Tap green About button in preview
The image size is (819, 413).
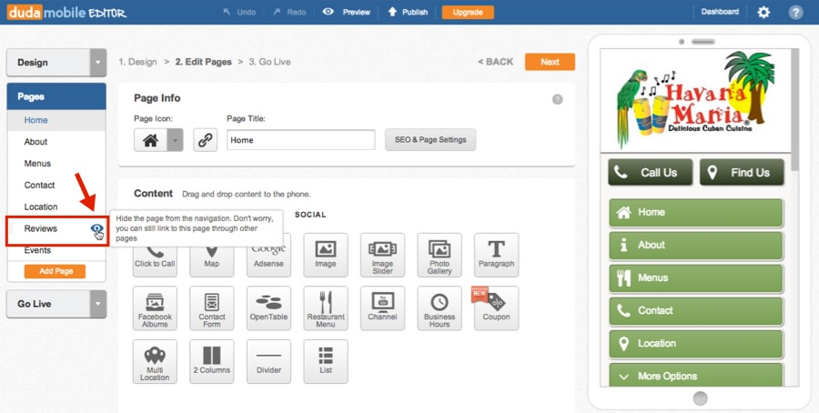(696, 246)
